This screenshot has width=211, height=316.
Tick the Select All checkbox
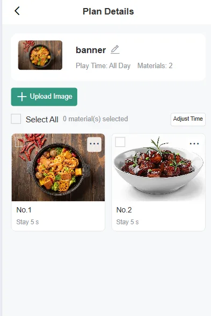point(16,119)
